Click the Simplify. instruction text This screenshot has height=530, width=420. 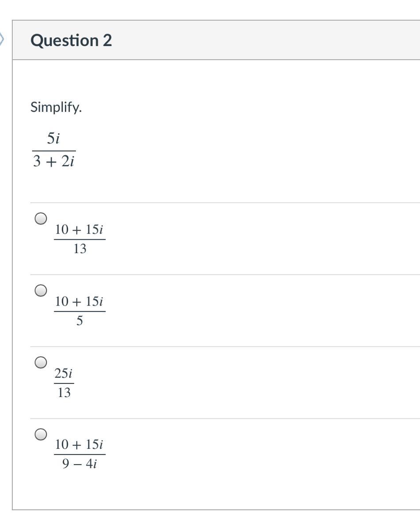[x=56, y=107]
